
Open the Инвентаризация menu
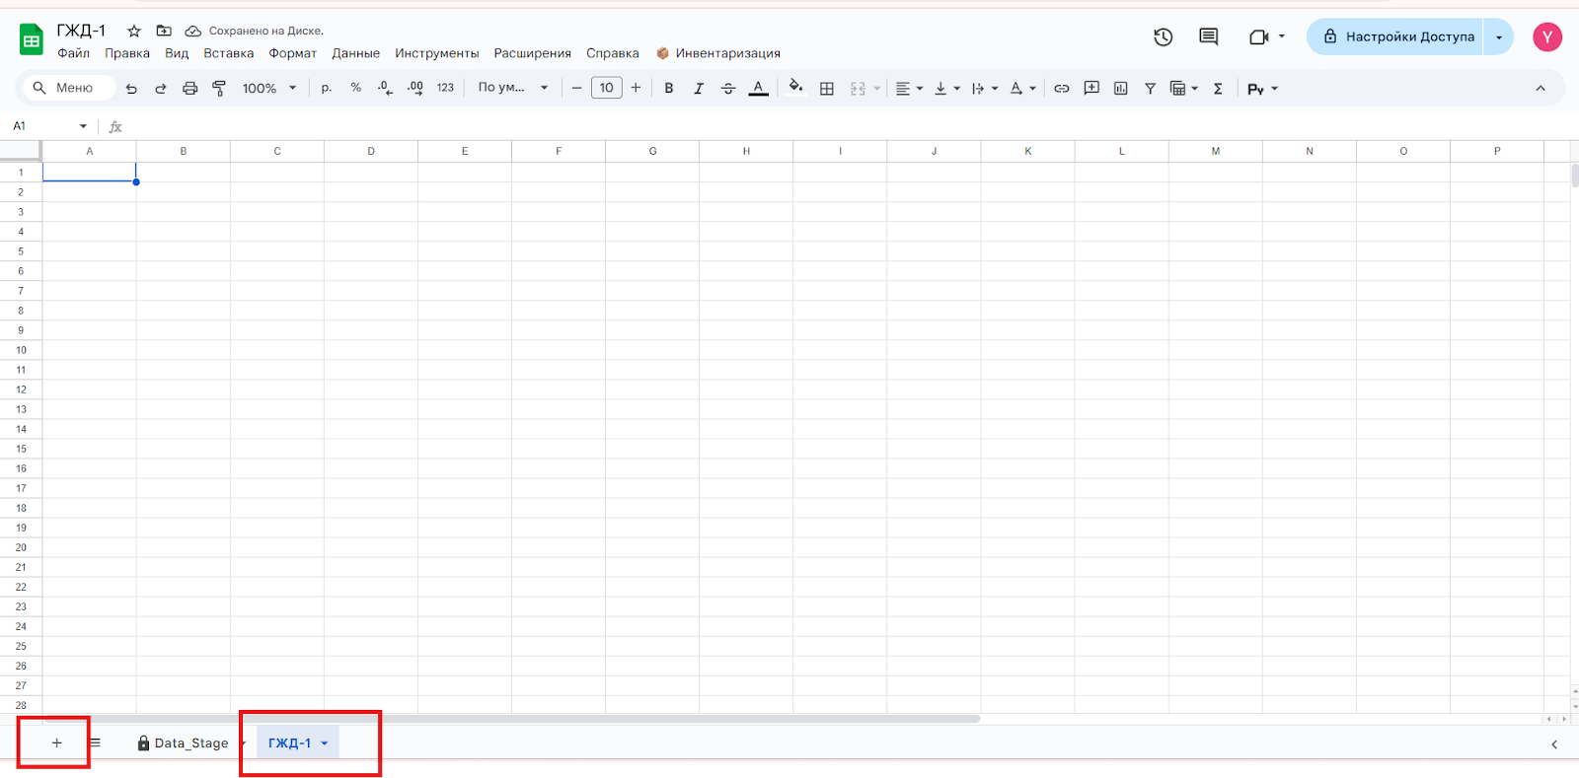click(x=718, y=53)
